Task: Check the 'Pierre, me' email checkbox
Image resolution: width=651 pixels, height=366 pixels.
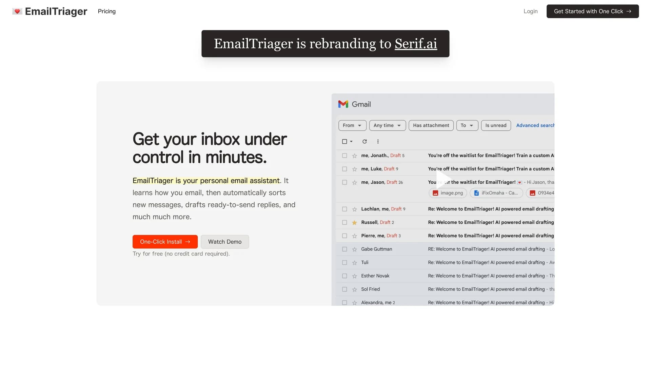Action: click(x=344, y=236)
